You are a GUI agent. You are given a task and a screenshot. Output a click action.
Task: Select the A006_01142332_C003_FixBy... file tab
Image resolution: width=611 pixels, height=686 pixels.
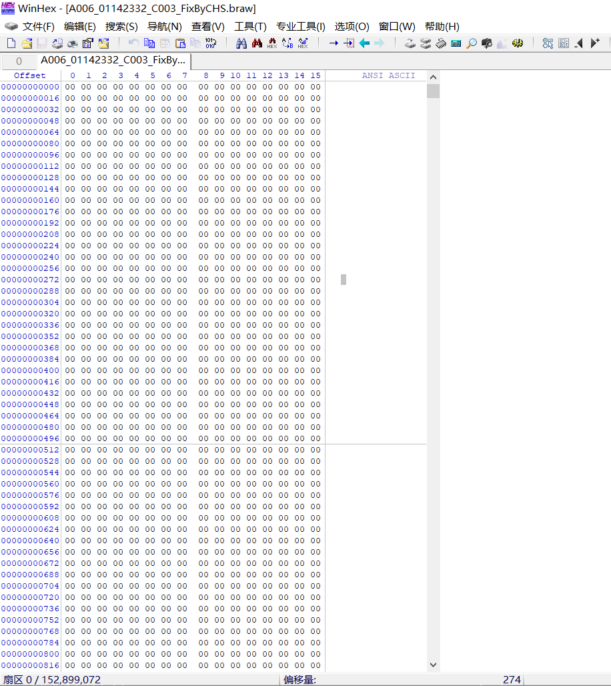coord(113,60)
